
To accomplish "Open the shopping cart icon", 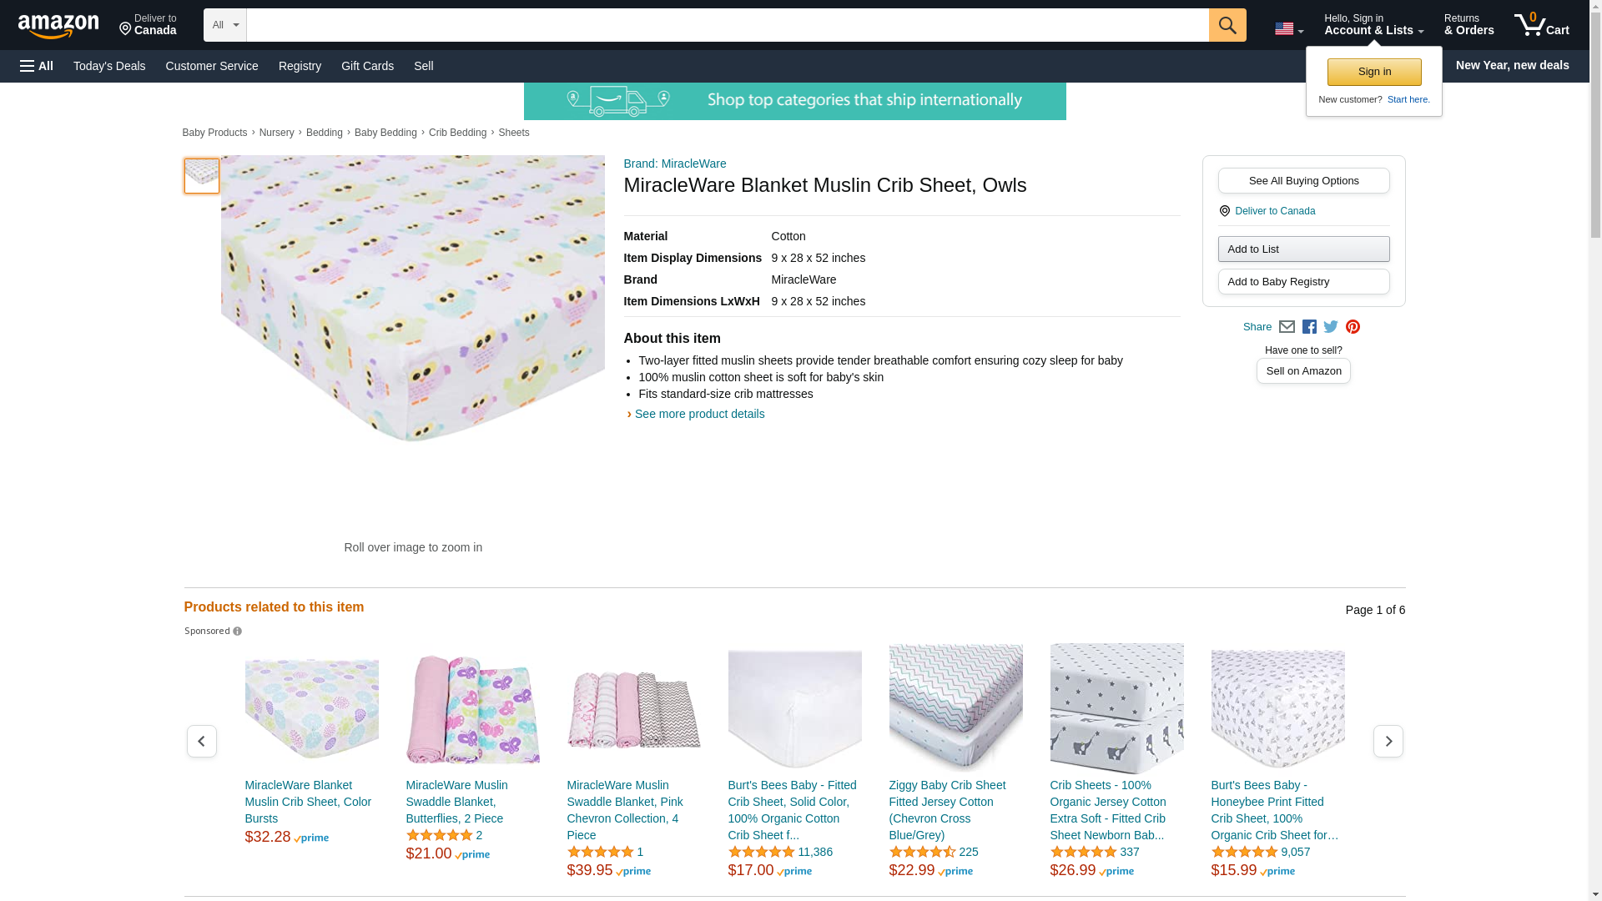I will tap(1541, 25).
